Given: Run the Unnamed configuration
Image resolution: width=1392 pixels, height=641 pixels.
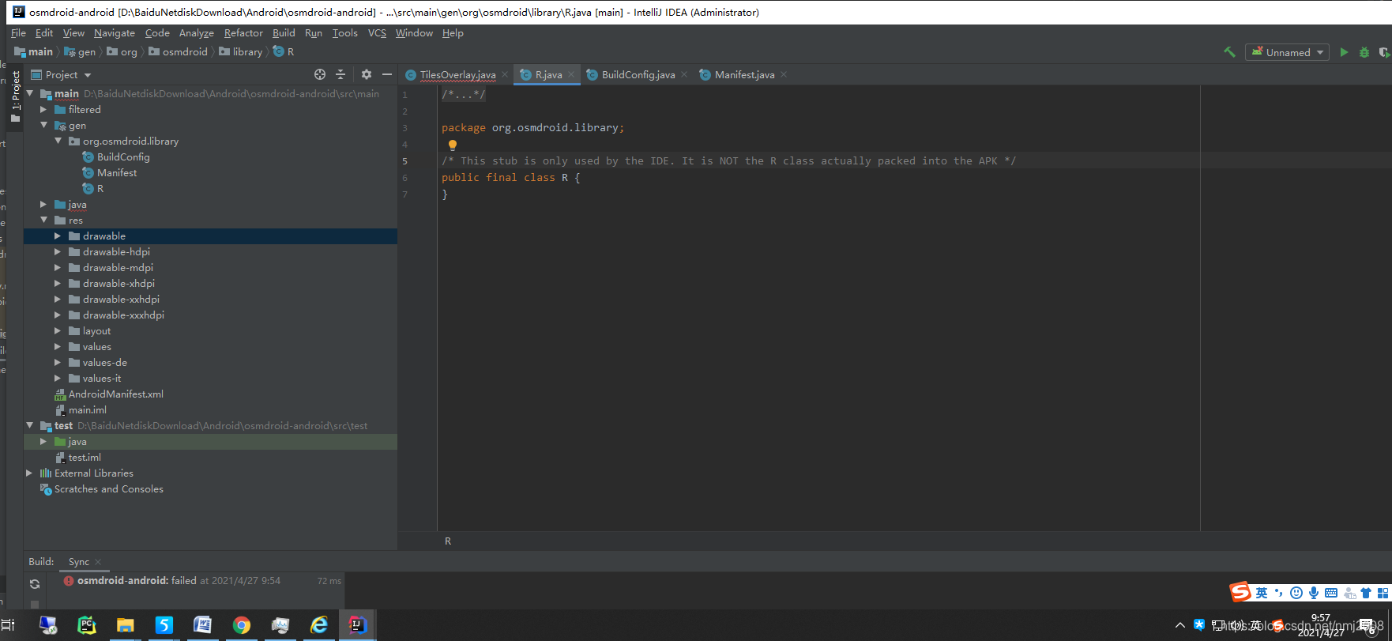Looking at the screenshot, I should (1344, 52).
